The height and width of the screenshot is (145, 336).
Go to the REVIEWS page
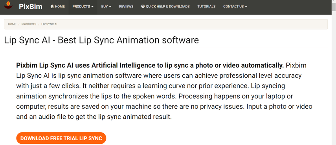[126, 6]
